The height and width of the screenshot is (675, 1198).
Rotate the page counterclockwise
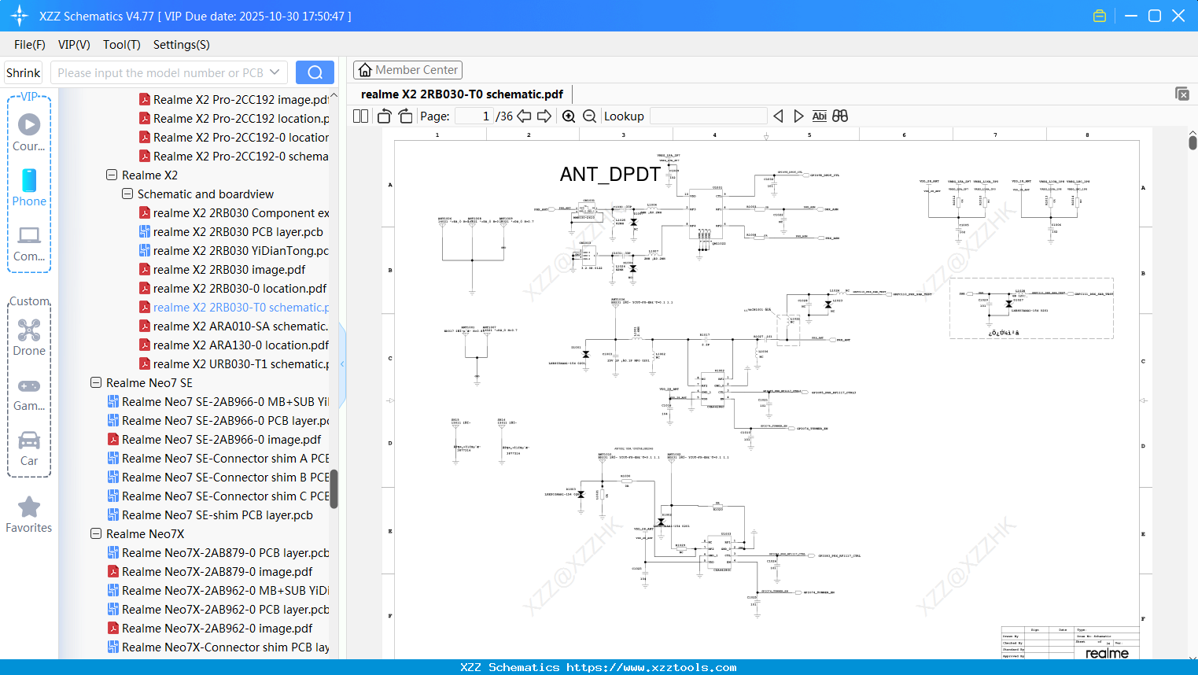point(384,116)
